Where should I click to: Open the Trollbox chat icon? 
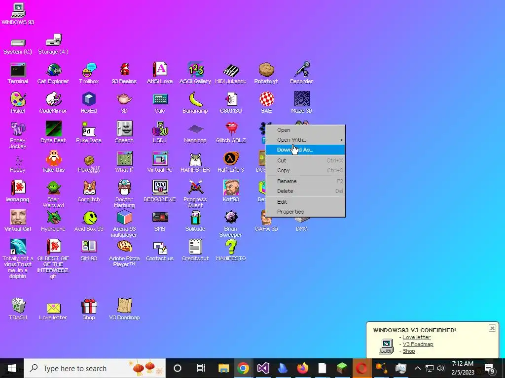point(89,73)
